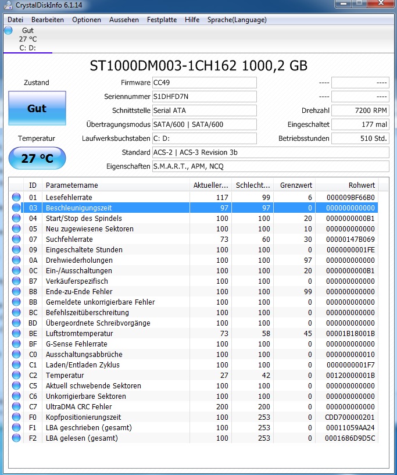Viewport: 397px width, 475px height.
Task: Click raw value 0001686D9D5C
Action: click(x=350, y=438)
